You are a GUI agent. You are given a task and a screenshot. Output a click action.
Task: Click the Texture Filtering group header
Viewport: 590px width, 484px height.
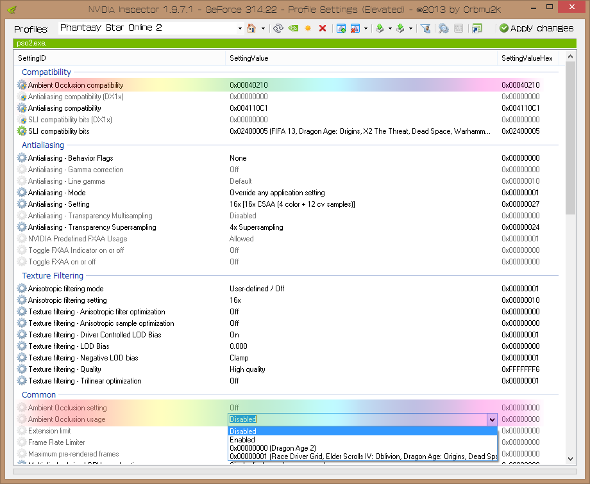tap(53, 275)
